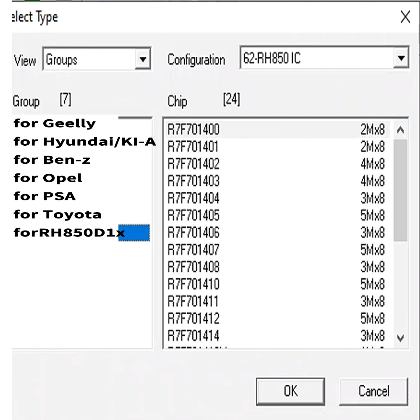This screenshot has height=420, width=420.
Task: Open the Configuration dropdown for 62-RH850 IC
Action: (x=402, y=58)
